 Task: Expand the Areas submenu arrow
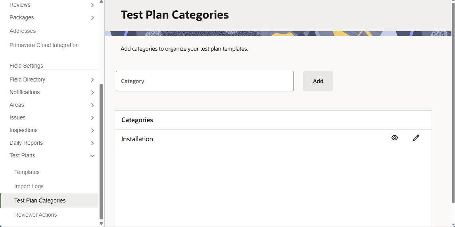click(92, 105)
